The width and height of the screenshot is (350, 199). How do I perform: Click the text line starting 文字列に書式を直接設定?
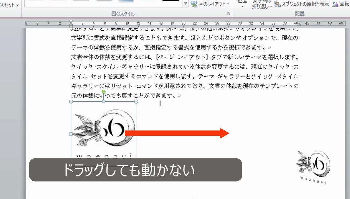[185, 38]
